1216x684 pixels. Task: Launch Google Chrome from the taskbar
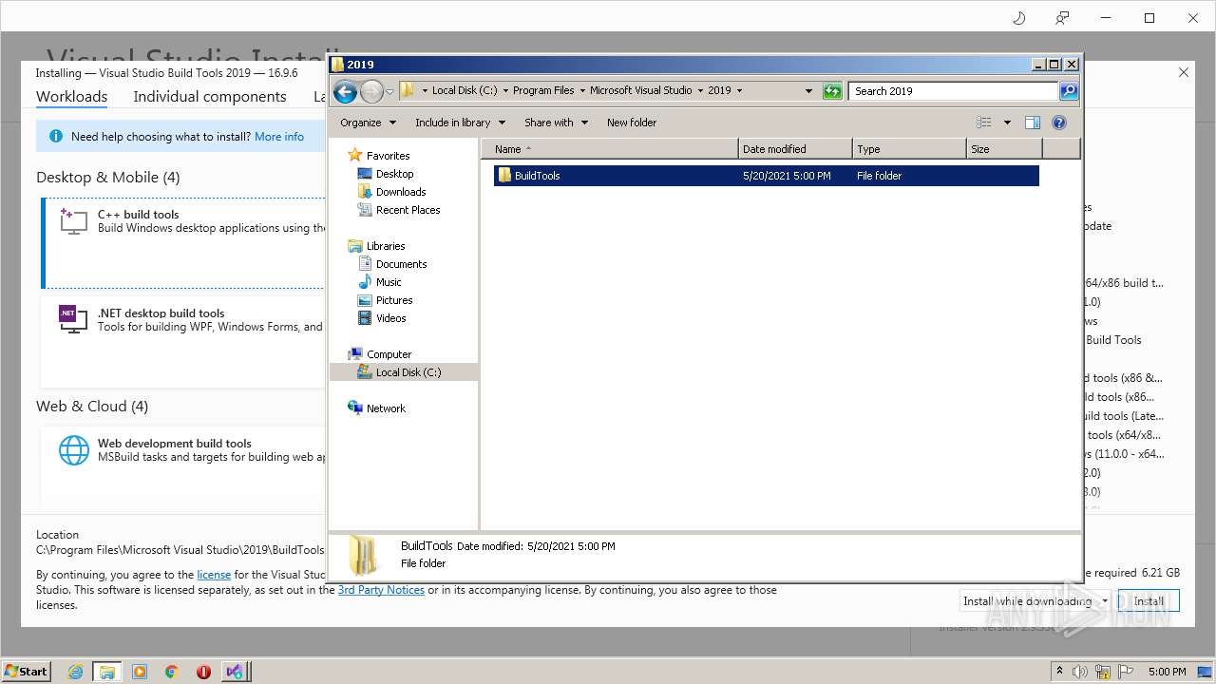[172, 672]
